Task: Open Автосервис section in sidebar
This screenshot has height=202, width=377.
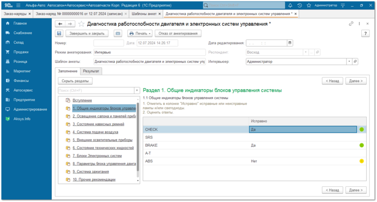Action: tap(26, 90)
